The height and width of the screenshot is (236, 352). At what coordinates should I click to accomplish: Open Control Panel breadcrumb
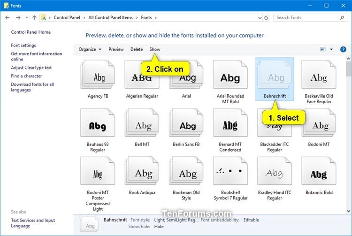tap(67, 17)
